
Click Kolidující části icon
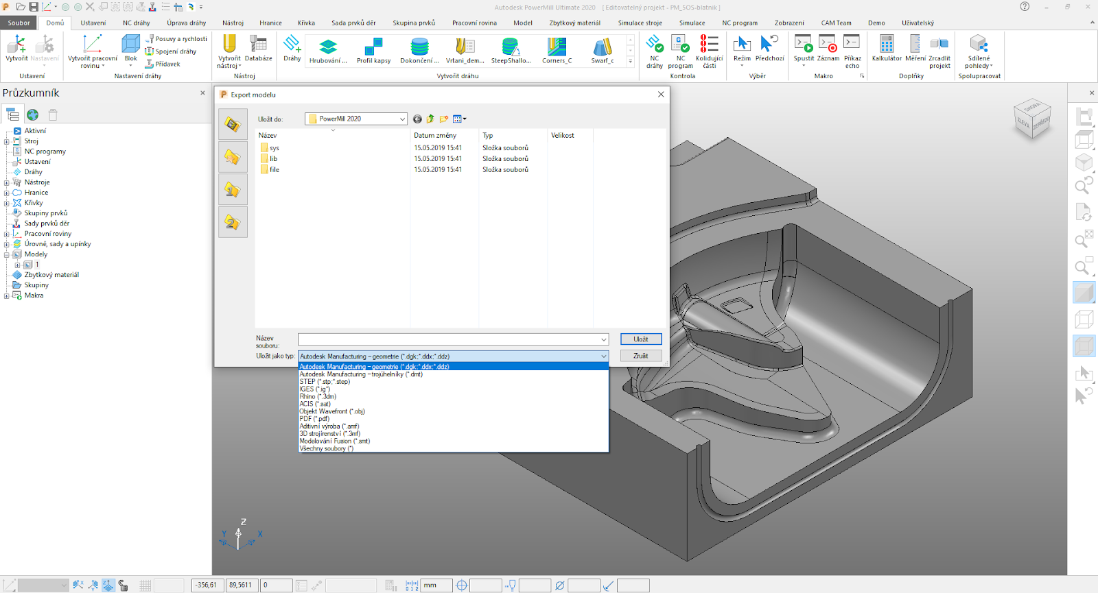[x=709, y=45]
